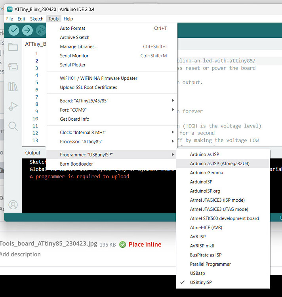Viewport: 282px width, 297px height.
Task: Expand the Processor: ATtiny85 submenu
Action: tap(112, 141)
